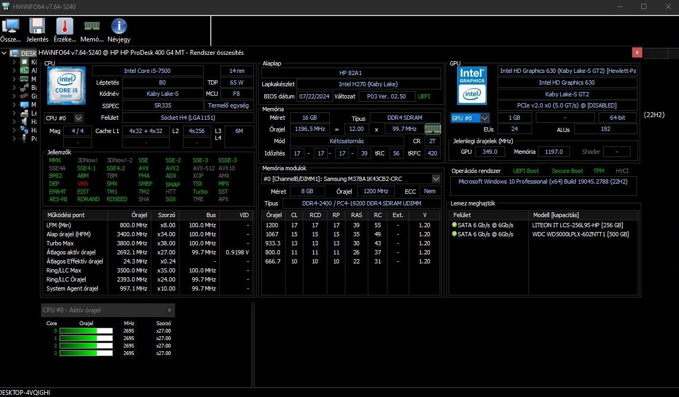Select the memory stick icon in tree

(24, 79)
